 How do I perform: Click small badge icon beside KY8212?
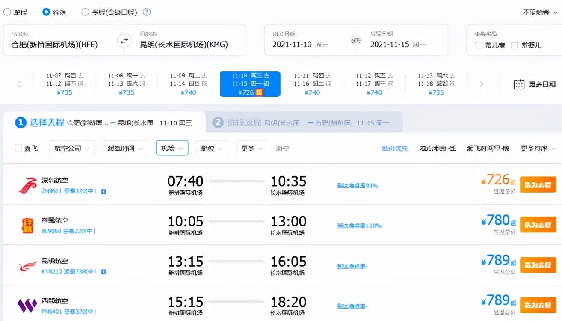pos(104,271)
